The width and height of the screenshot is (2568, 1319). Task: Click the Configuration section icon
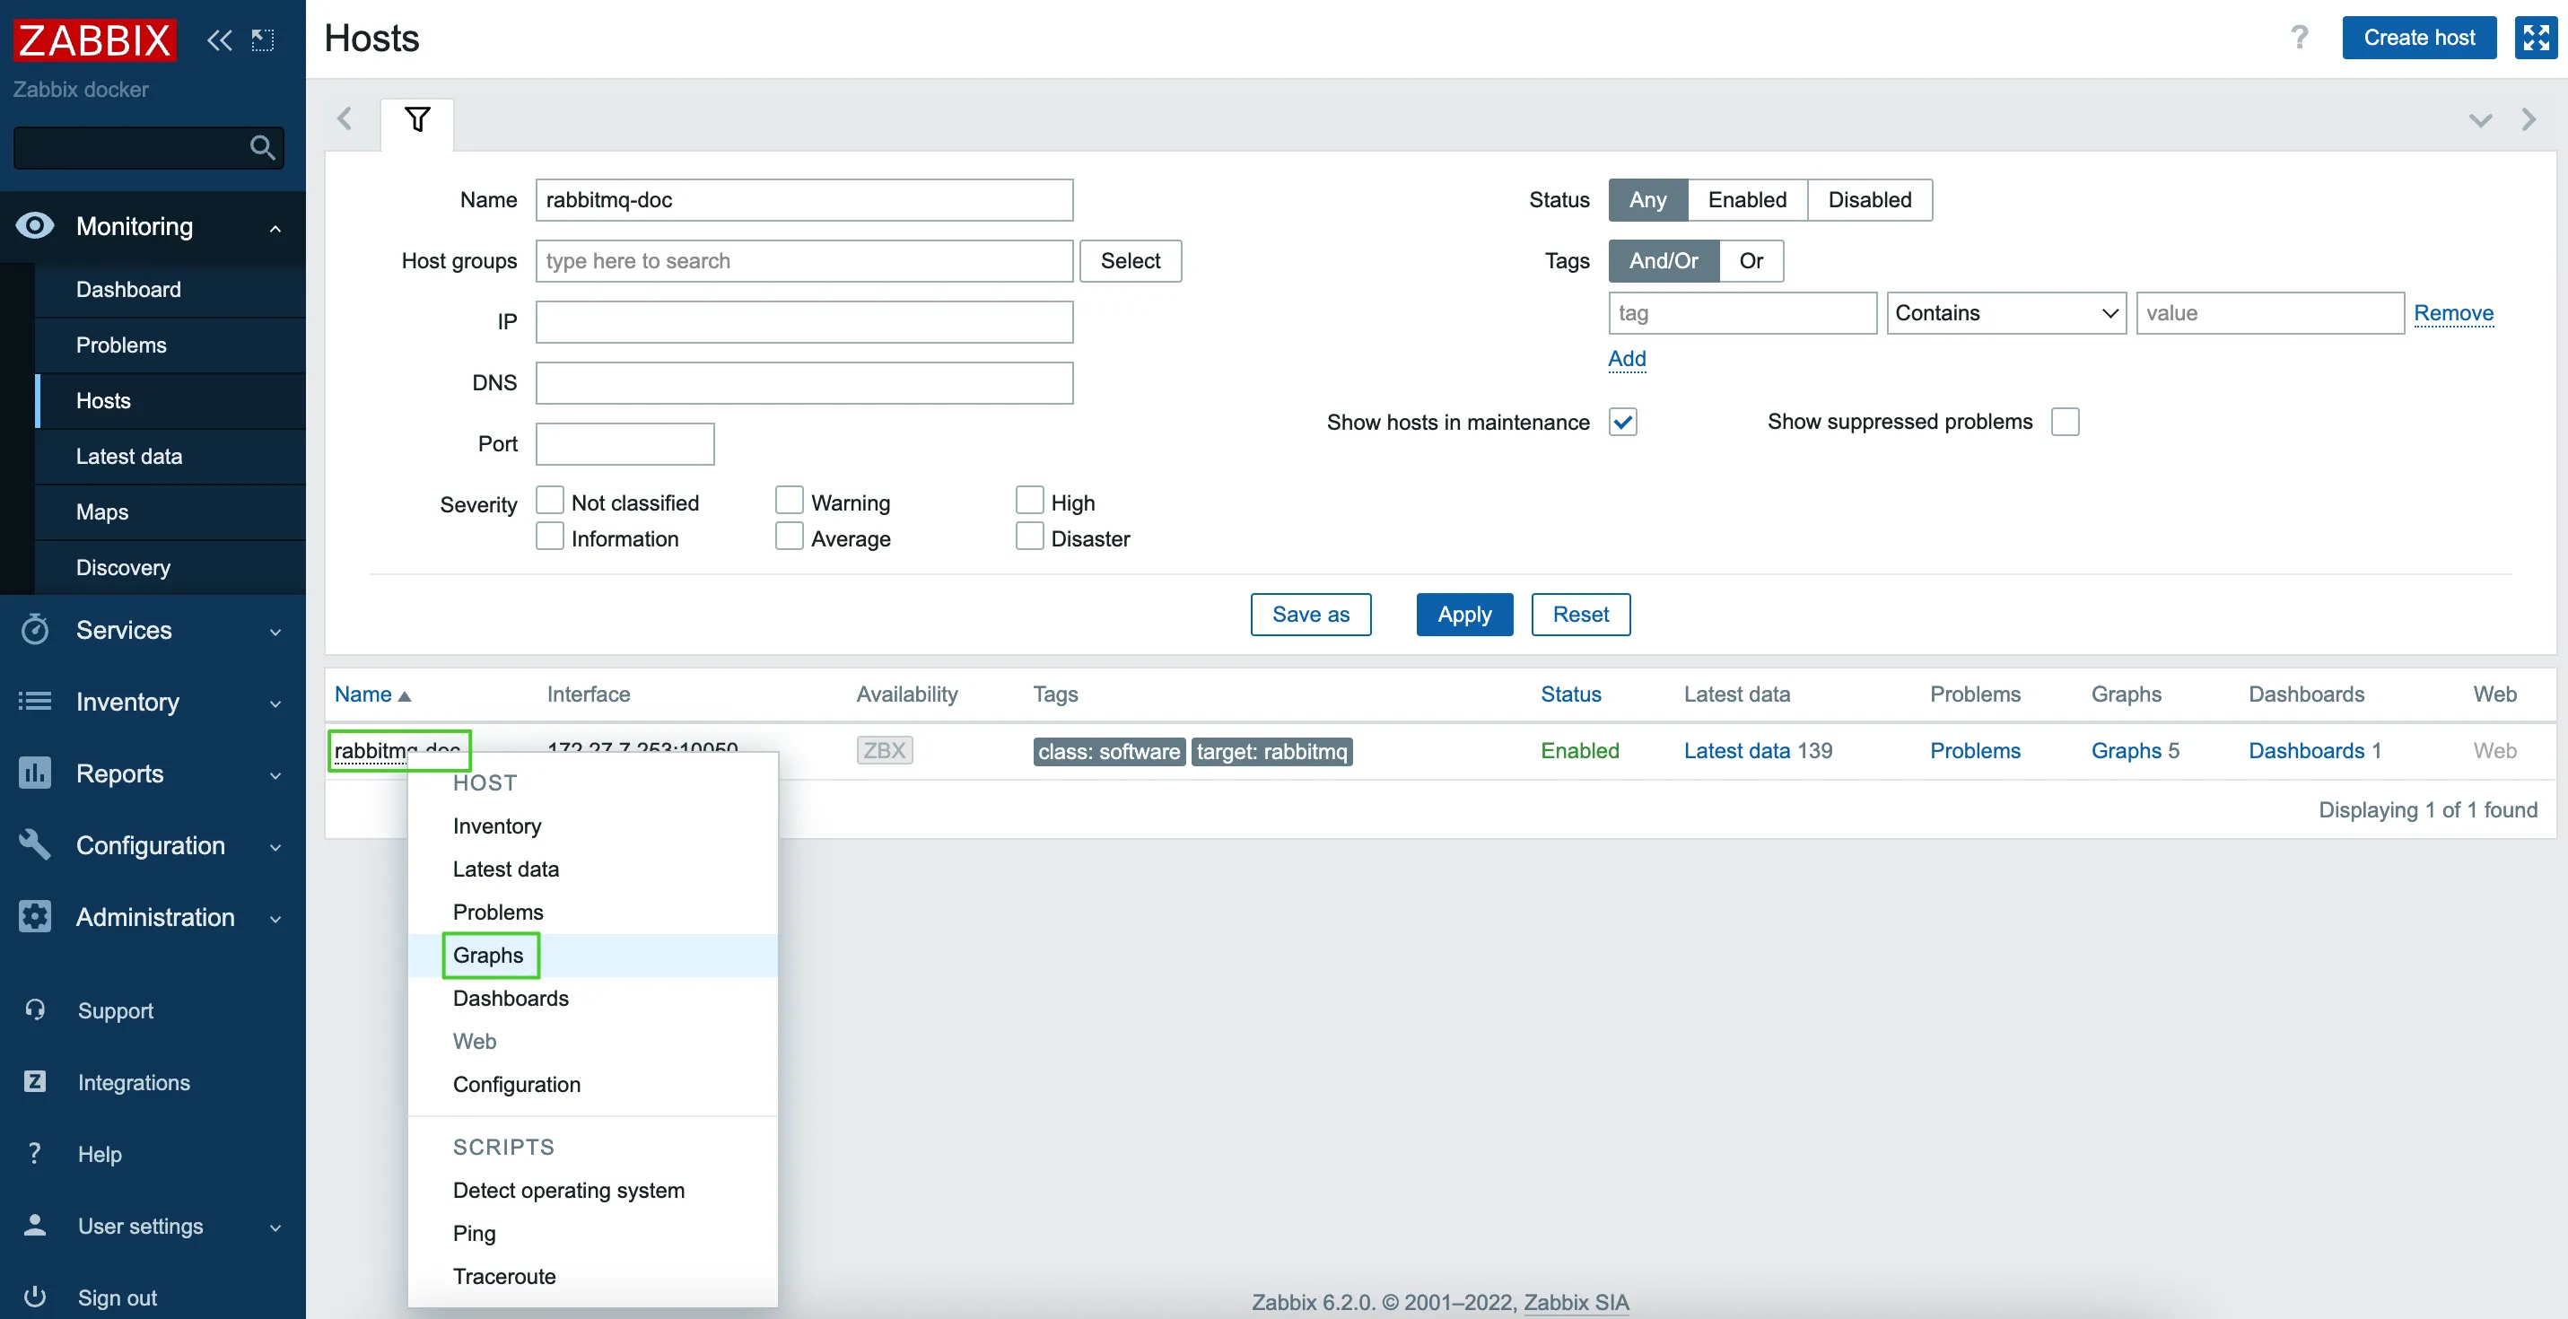[35, 844]
